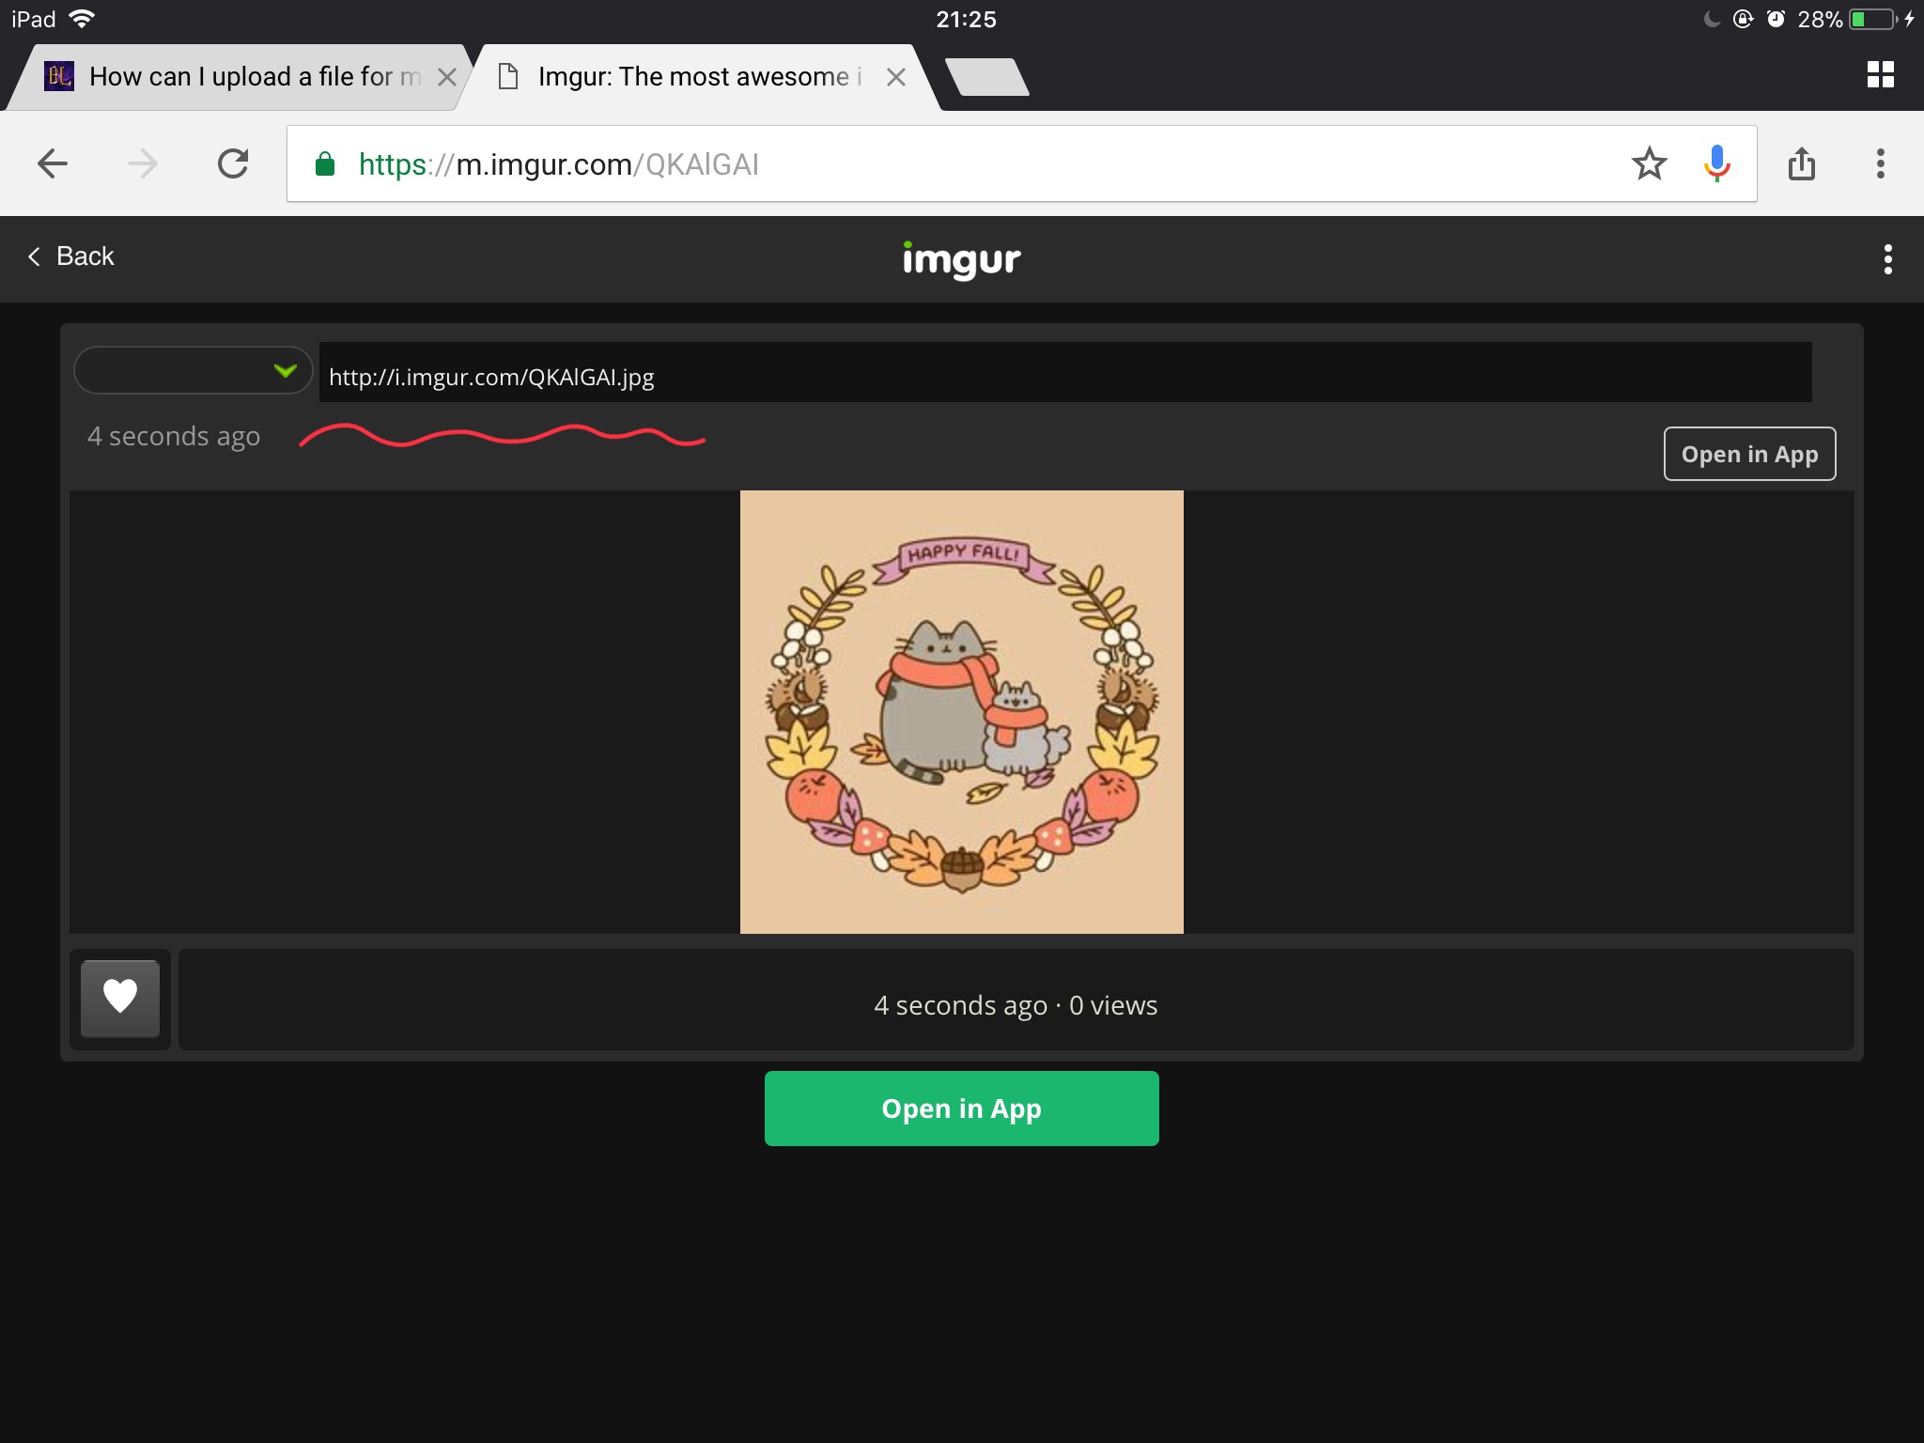Tap Back in the imgur header
Viewport: 1924px width, 1443px height.
71,256
